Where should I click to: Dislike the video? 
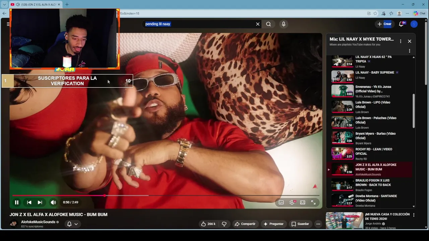224,224
